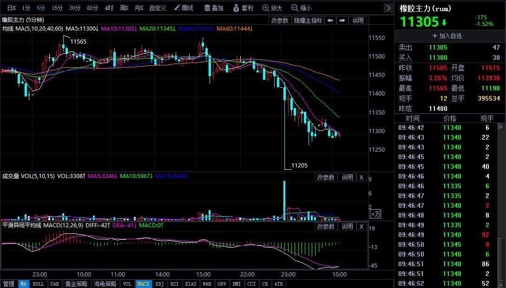Select the KDJ indicator tab

(159, 284)
